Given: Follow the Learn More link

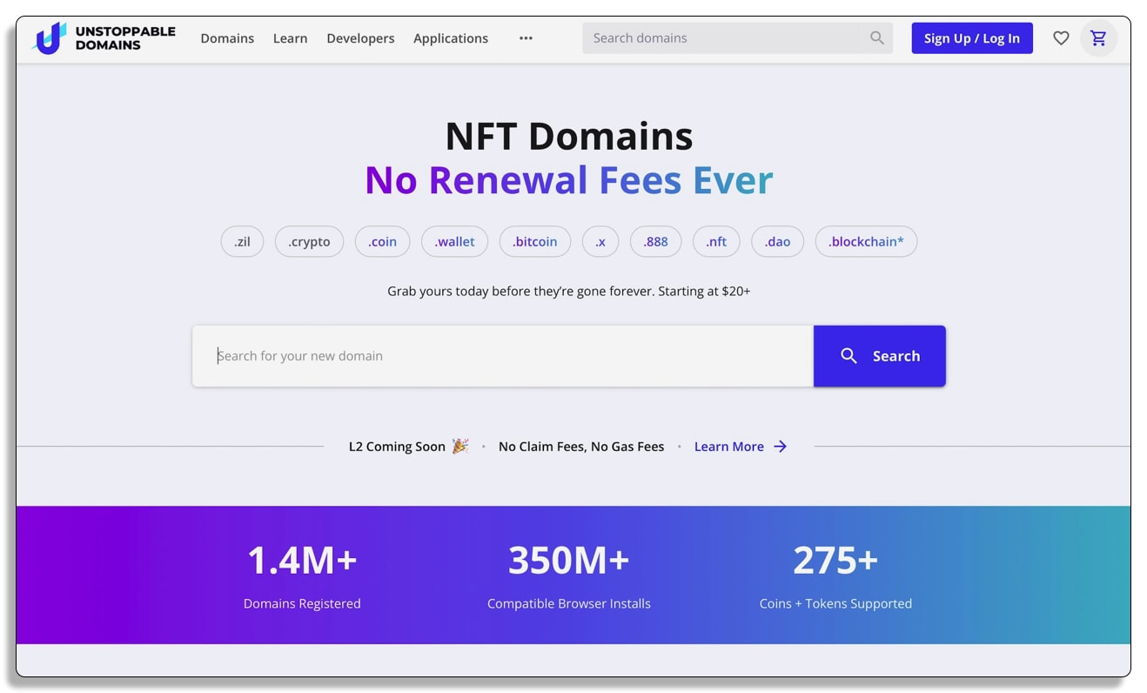Looking at the screenshot, I should click(729, 447).
